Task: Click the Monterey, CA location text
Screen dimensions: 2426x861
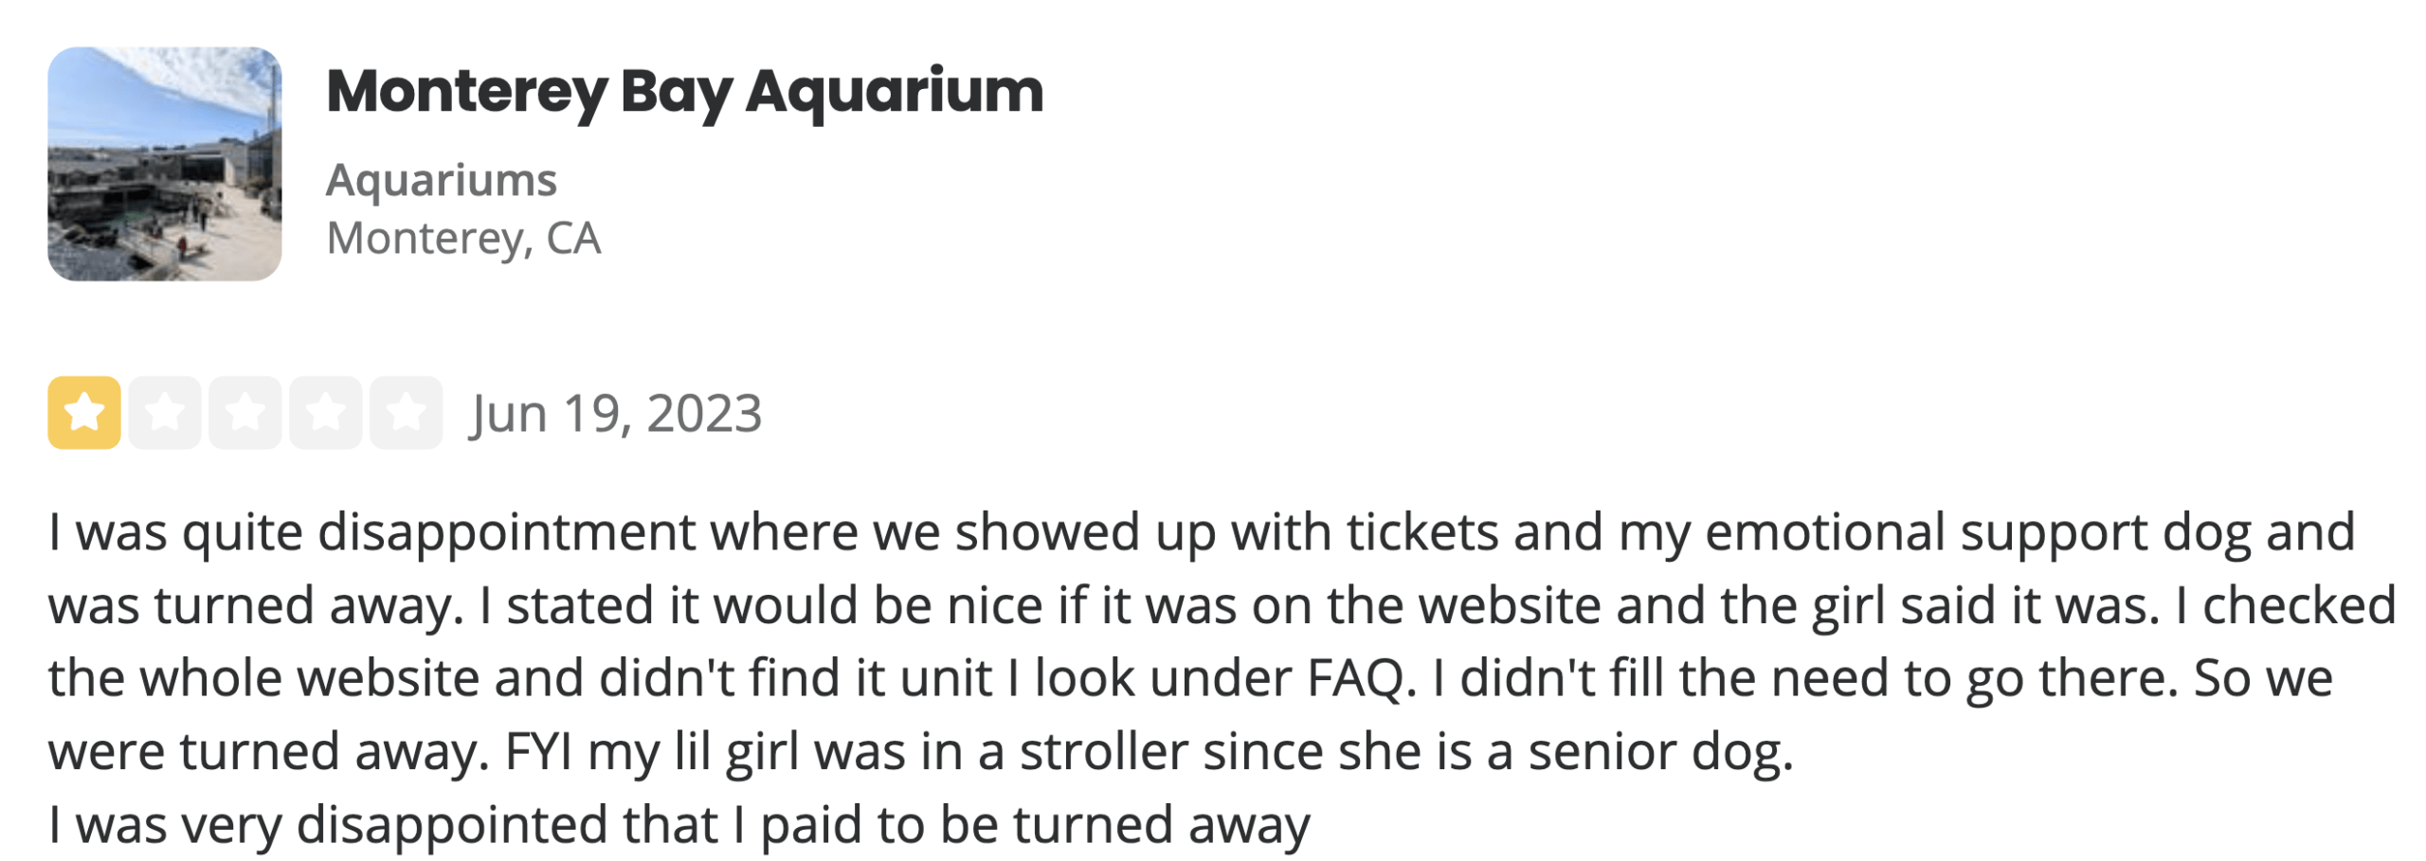Action: click(464, 242)
